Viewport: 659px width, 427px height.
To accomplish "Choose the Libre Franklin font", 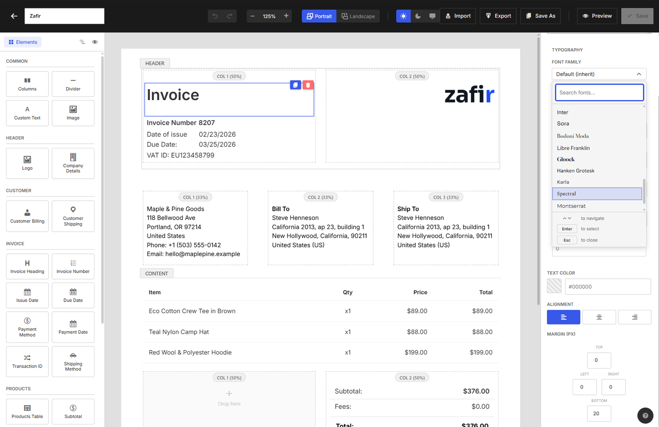I will pyautogui.click(x=597, y=148).
